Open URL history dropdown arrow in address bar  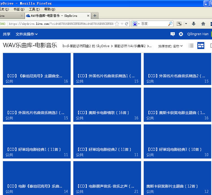pyautogui.click(x=122, y=24)
